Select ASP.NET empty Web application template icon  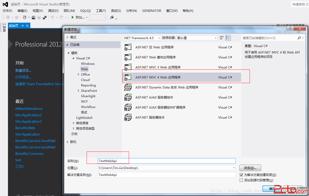tap(128, 47)
